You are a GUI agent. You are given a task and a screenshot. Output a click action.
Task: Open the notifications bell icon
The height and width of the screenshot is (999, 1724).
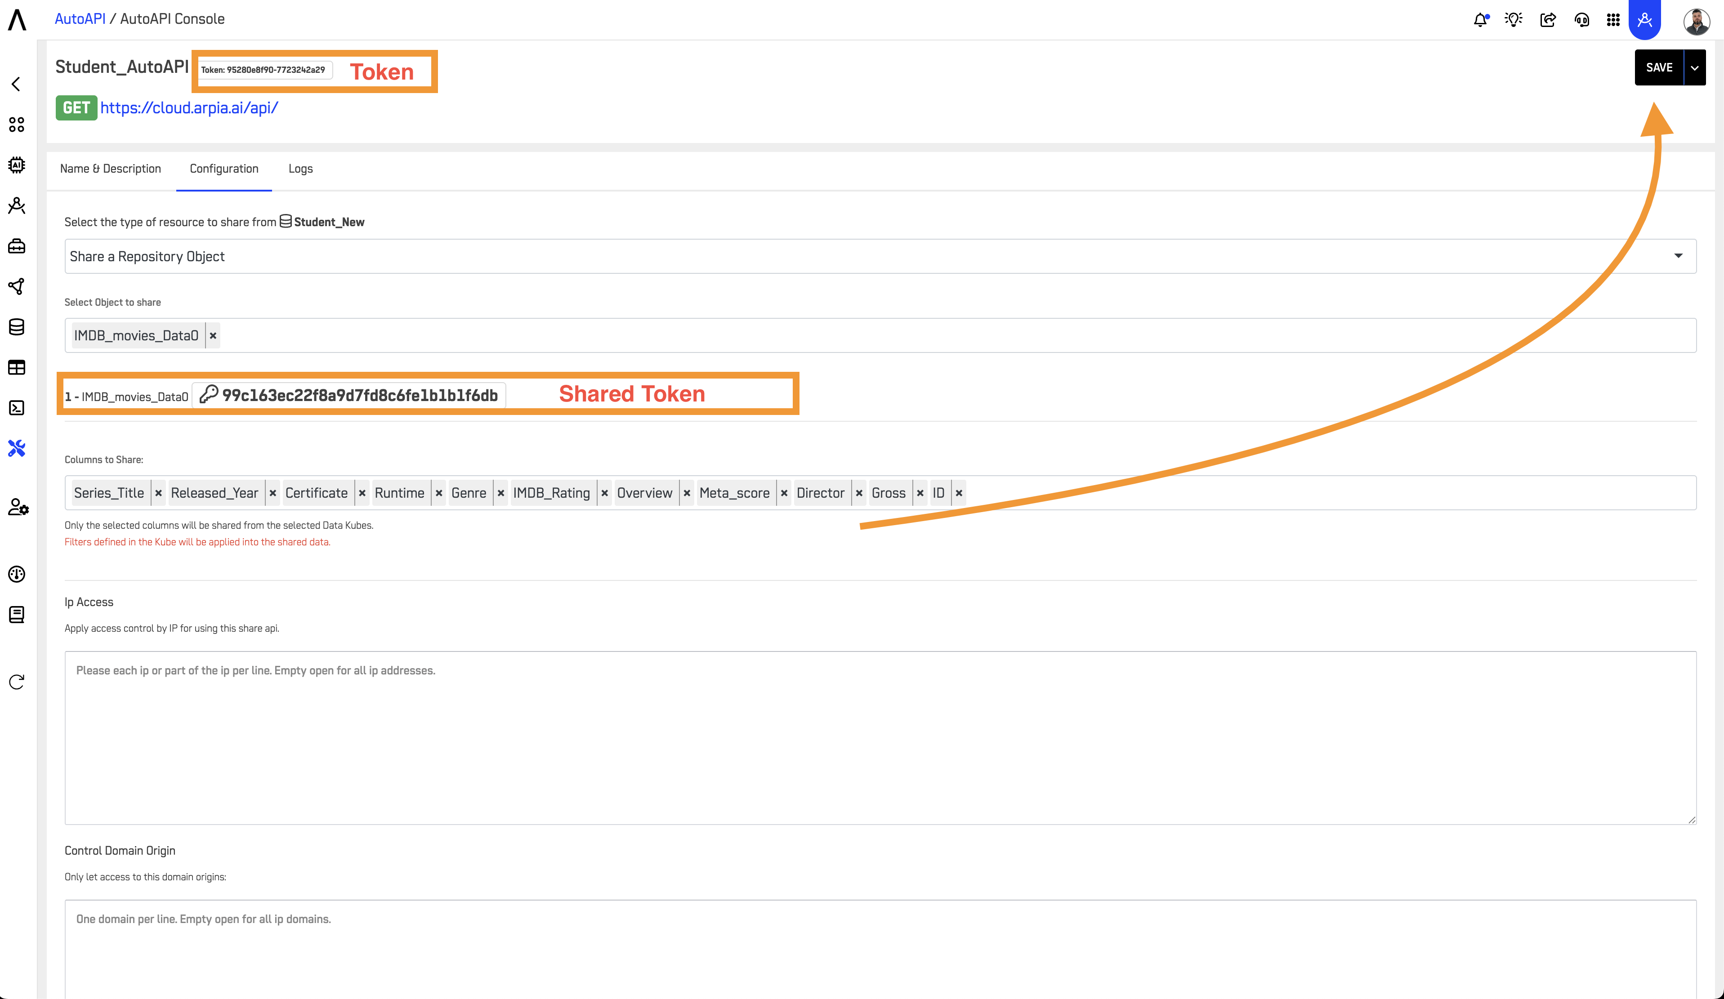(1480, 20)
